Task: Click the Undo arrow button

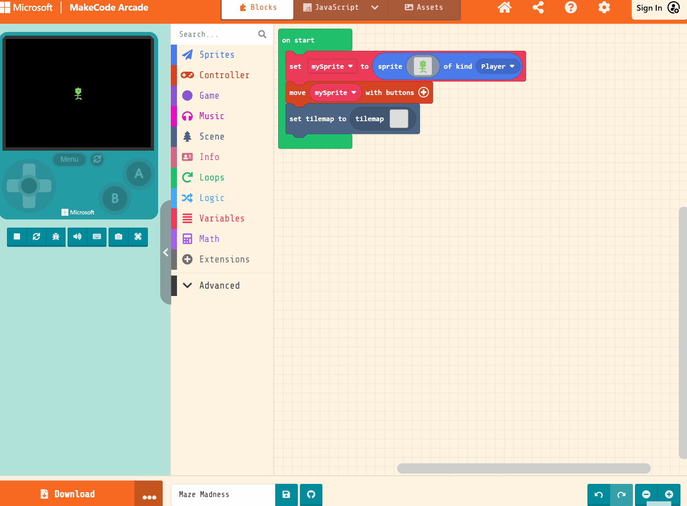Action: click(599, 495)
